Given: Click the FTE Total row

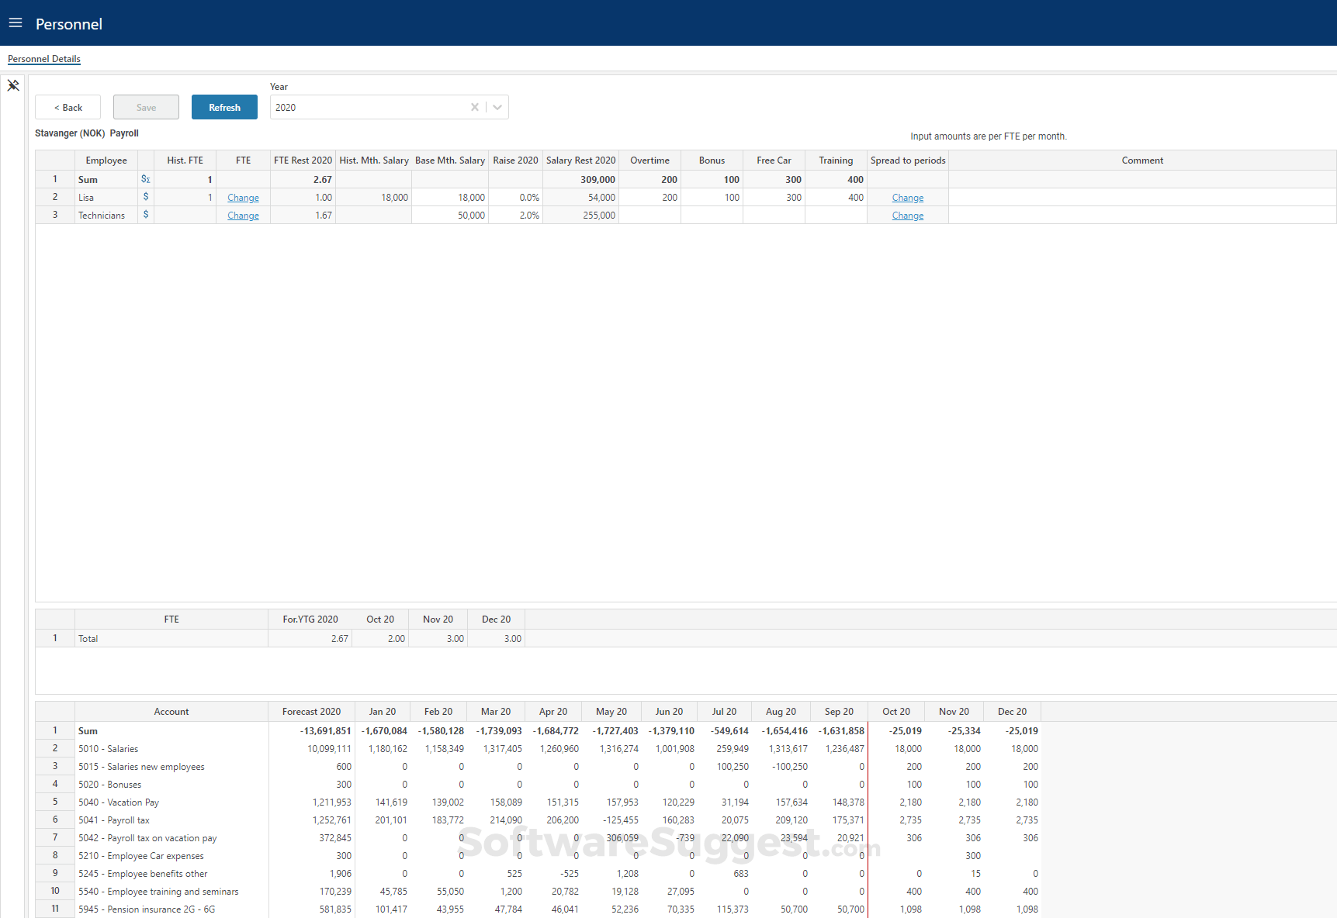Looking at the screenshot, I should [171, 638].
